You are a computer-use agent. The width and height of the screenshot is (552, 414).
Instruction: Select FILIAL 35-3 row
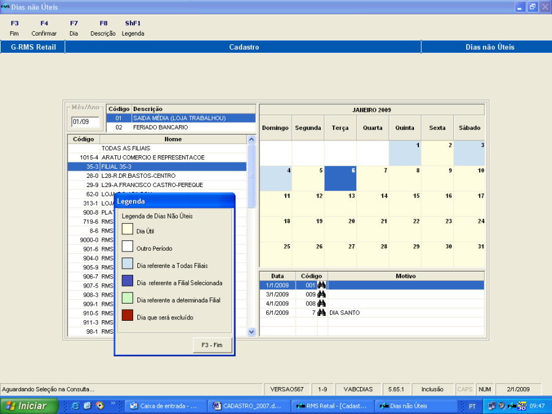[158, 166]
